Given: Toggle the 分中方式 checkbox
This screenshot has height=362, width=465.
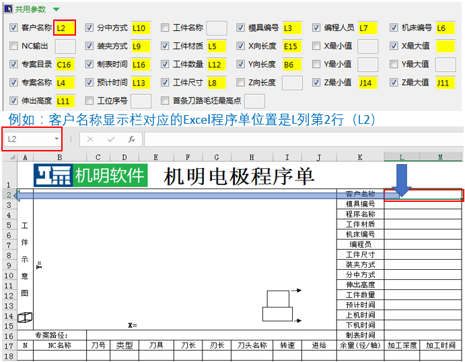Looking at the screenshot, I should (90, 28).
